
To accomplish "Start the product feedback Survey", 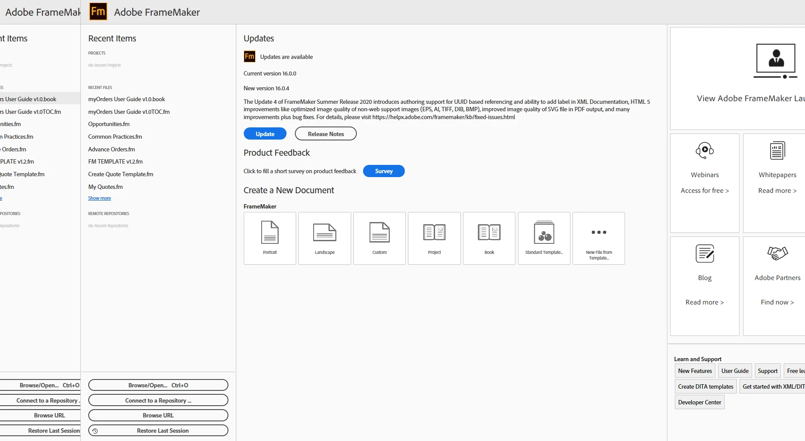I will (x=384, y=171).
